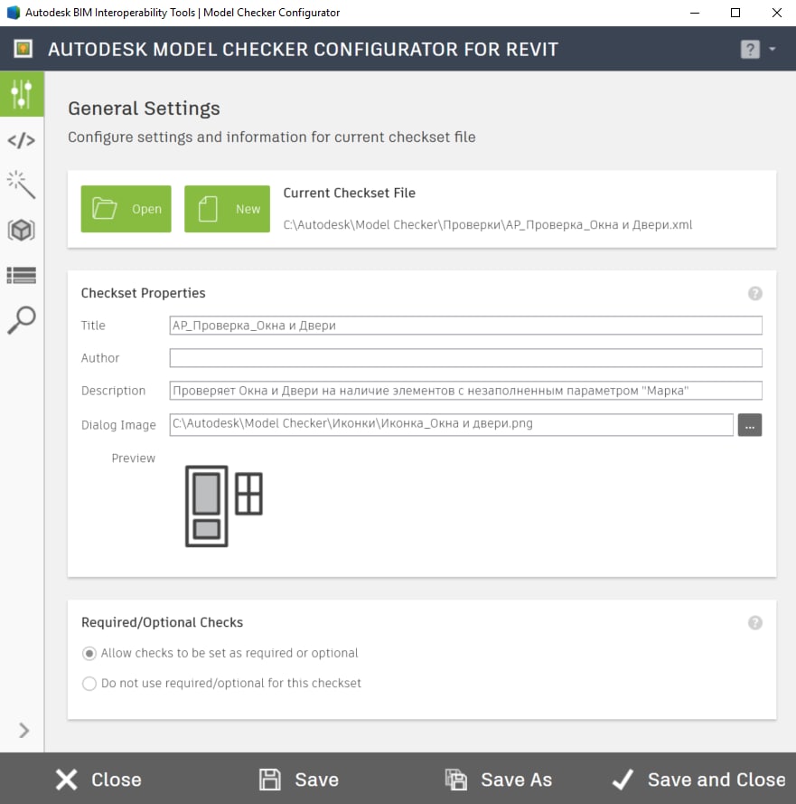The width and height of the screenshot is (796, 804).
Task: Focus the Title input field
Action: (x=465, y=326)
